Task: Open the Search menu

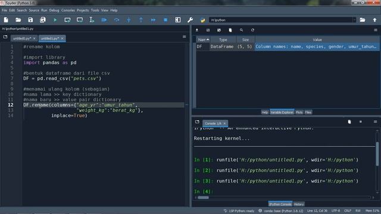Action: (22, 10)
